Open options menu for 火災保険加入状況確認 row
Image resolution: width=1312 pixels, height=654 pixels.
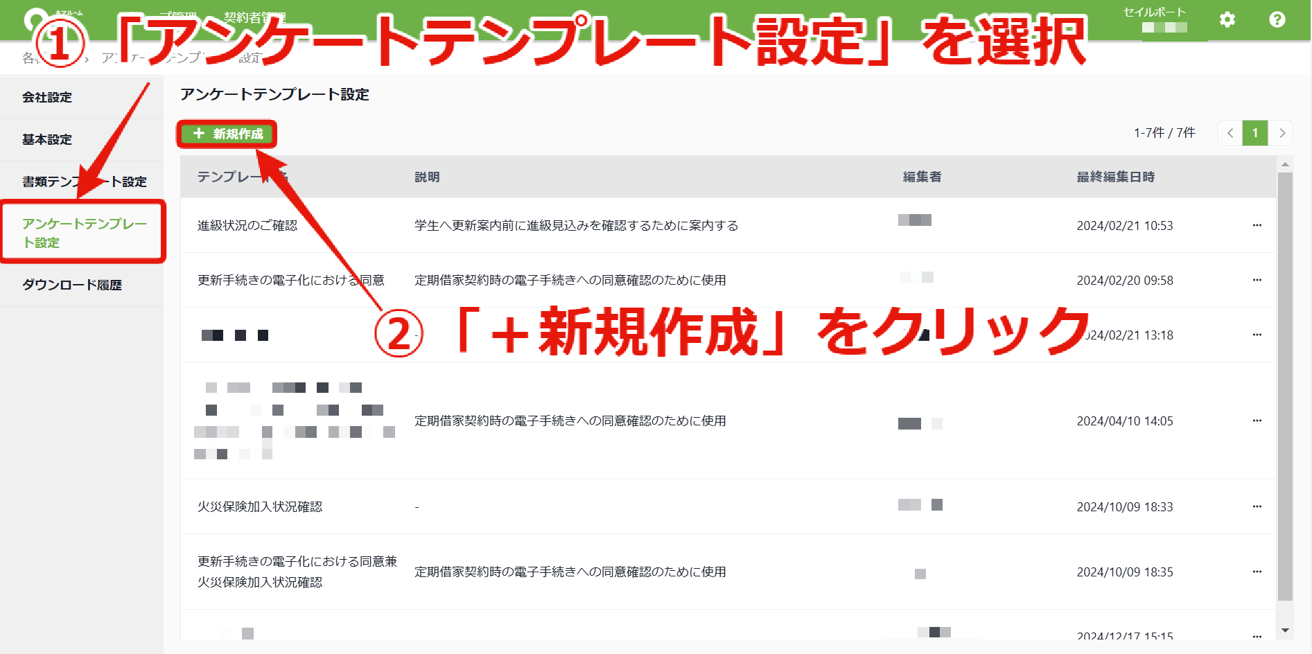coord(1257,506)
